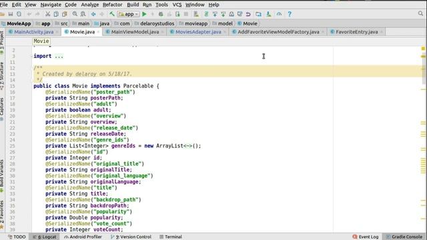The image size is (427, 240).
Task: Open the Version Control tool window
Action: 131,237
